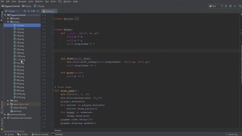The width and height of the screenshot is (242, 136).
Task: Open the Run configuration dropdown
Action: click(216, 6)
